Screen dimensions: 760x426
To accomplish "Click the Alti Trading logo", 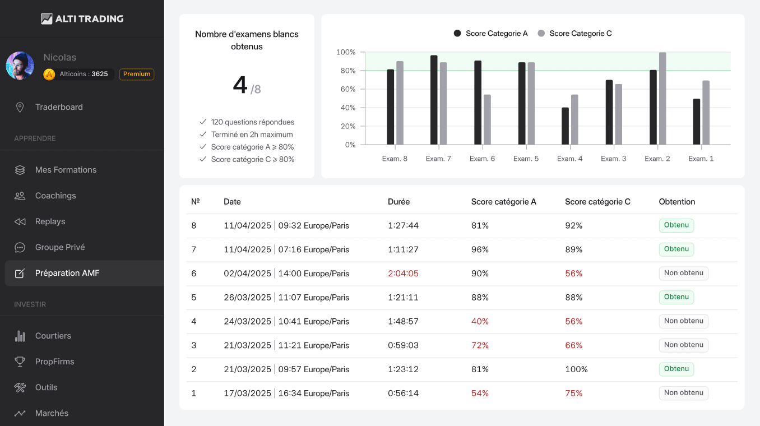I will tap(82, 18).
